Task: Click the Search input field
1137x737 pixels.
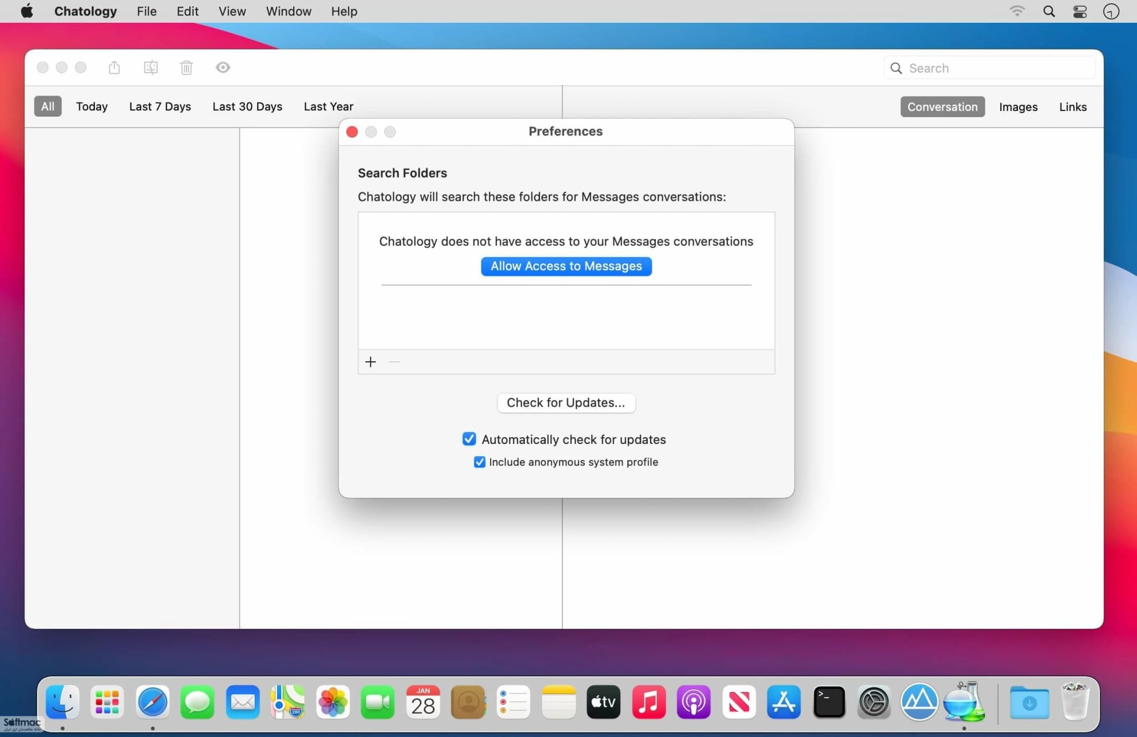Action: pyautogui.click(x=989, y=68)
